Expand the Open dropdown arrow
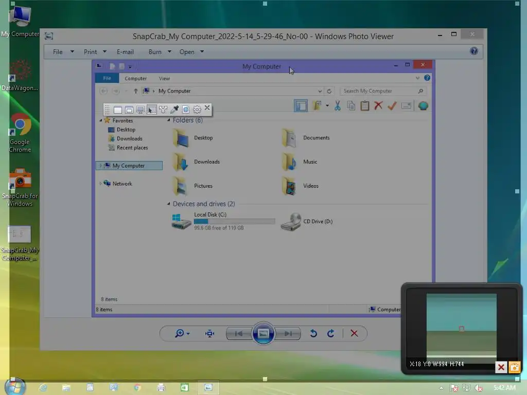Screen dimensions: 527x395 tap(202, 52)
